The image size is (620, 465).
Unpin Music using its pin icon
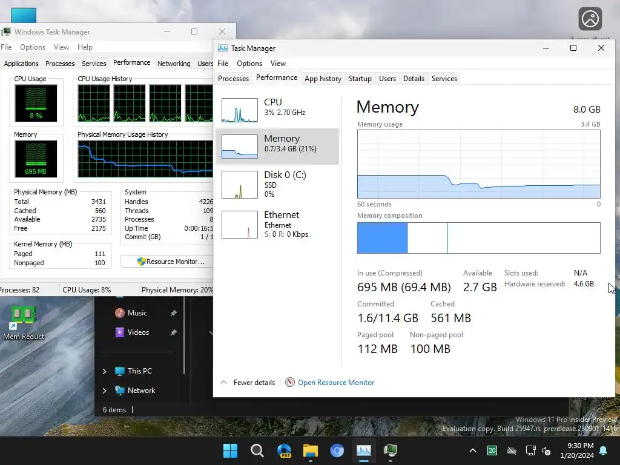click(x=173, y=313)
